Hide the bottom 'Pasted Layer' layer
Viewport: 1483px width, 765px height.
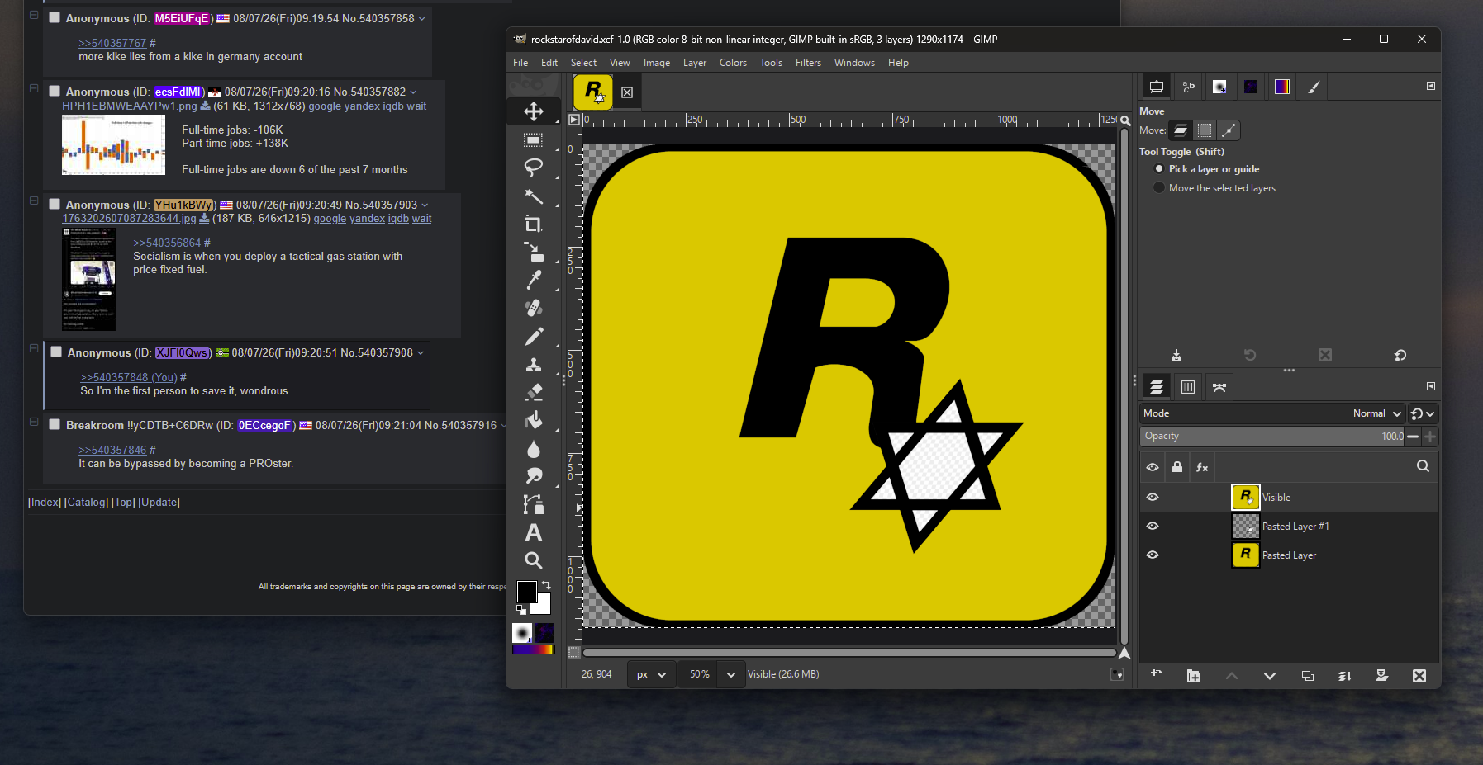(1153, 555)
